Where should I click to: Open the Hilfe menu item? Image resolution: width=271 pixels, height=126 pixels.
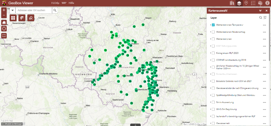pos(71,3)
